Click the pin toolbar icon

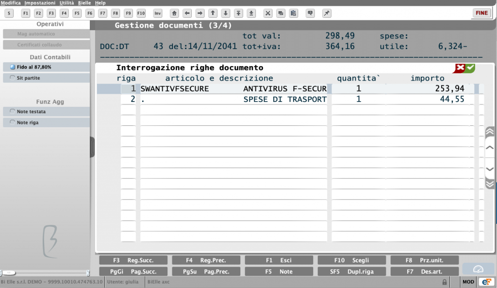click(327, 13)
